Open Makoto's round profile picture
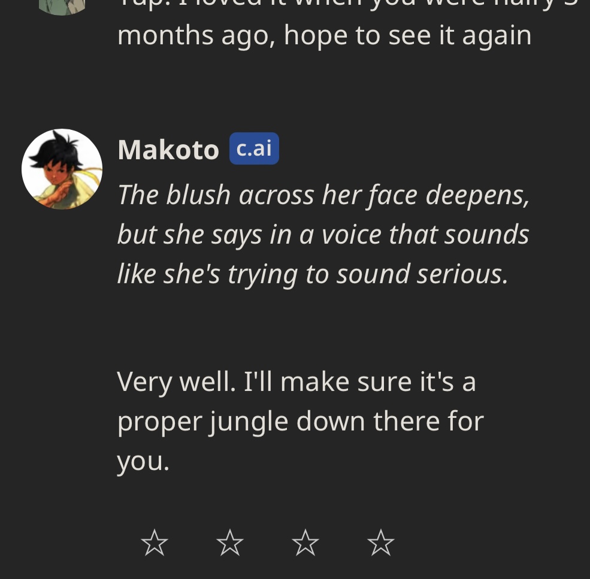 [x=62, y=169]
